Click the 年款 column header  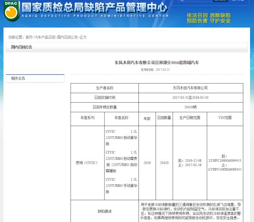pyautogui.click(x=147, y=119)
